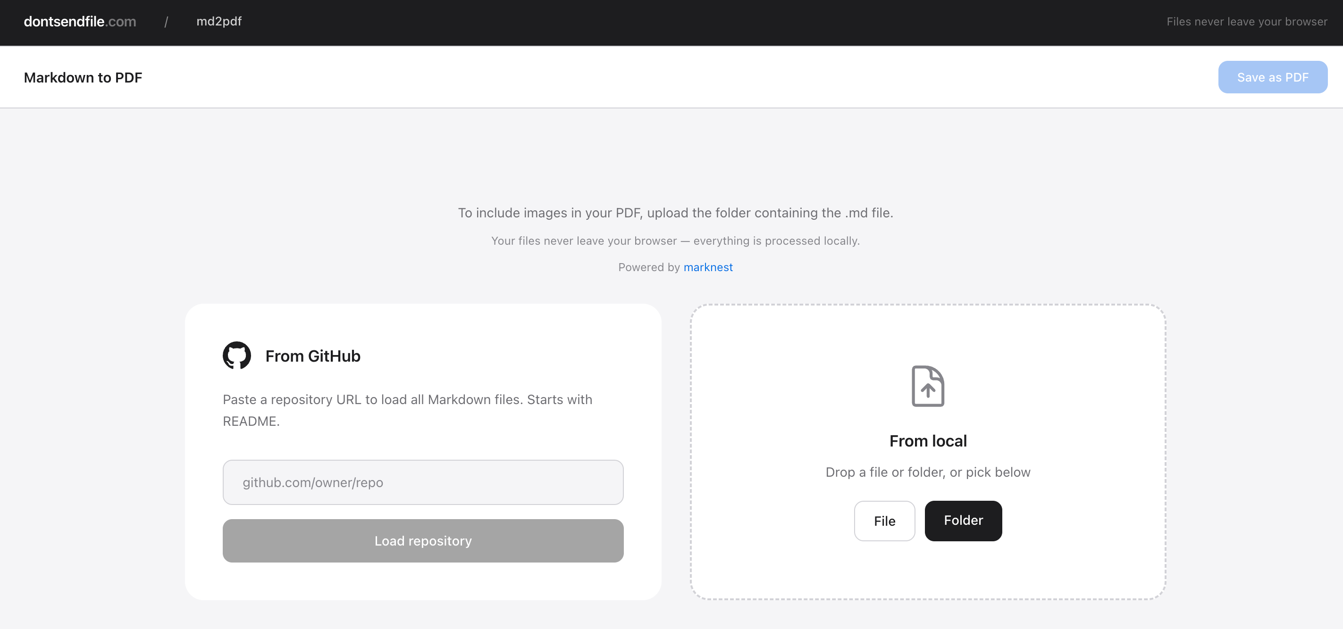The height and width of the screenshot is (629, 1343).
Task: Click the Load repository button
Action: (423, 540)
